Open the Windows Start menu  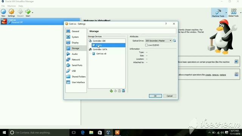point(4,133)
